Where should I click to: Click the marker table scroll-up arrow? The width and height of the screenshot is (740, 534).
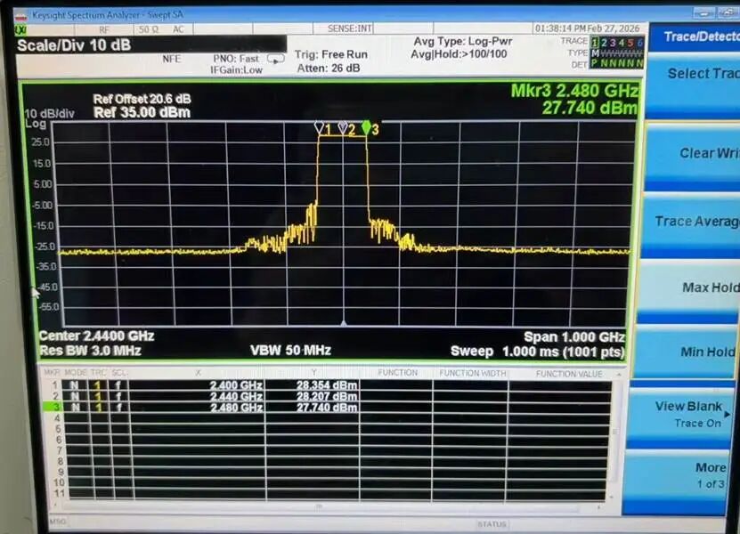tap(619, 374)
